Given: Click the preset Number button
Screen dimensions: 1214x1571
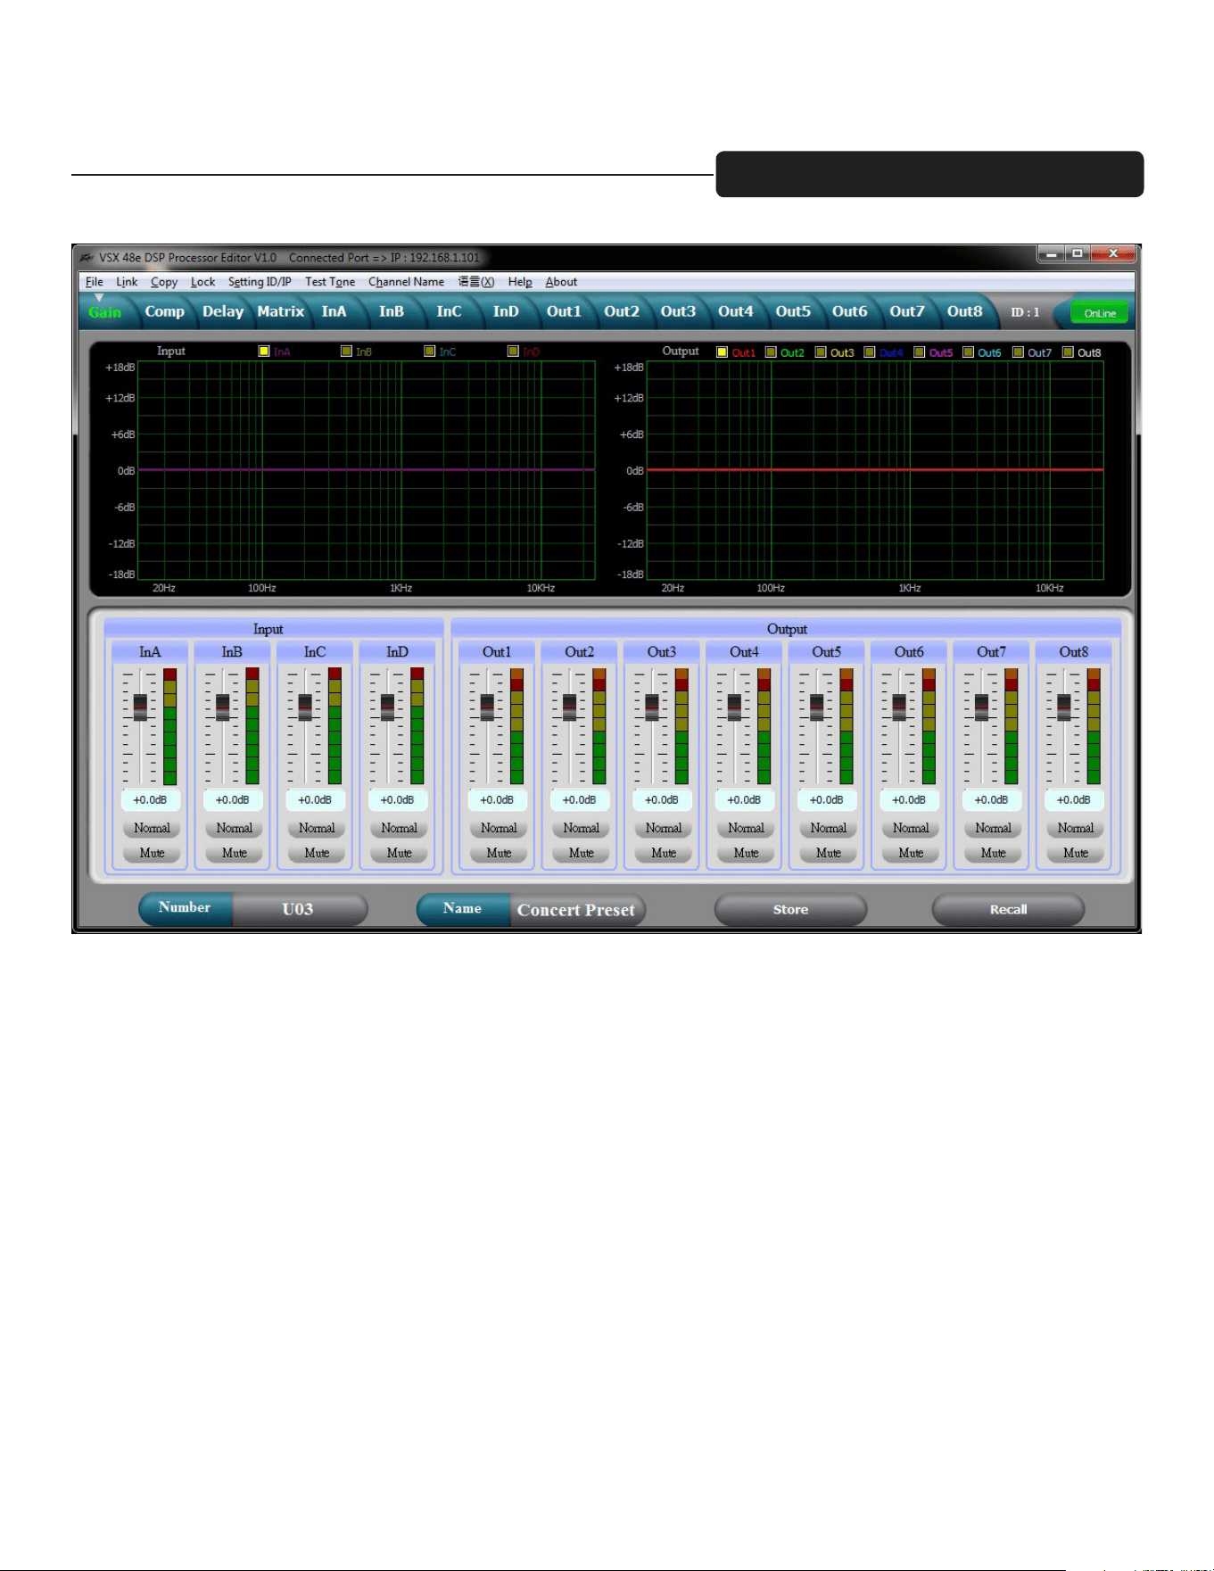Looking at the screenshot, I should 186,908.
